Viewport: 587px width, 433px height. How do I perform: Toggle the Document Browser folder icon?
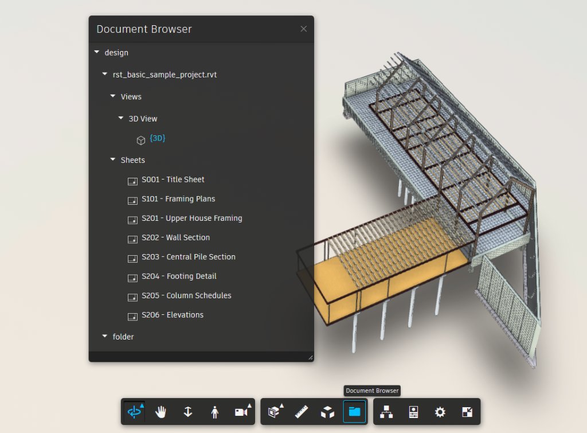click(x=354, y=412)
